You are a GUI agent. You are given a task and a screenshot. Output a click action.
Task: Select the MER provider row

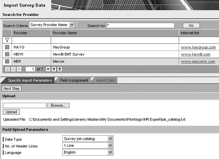pos(7,61)
